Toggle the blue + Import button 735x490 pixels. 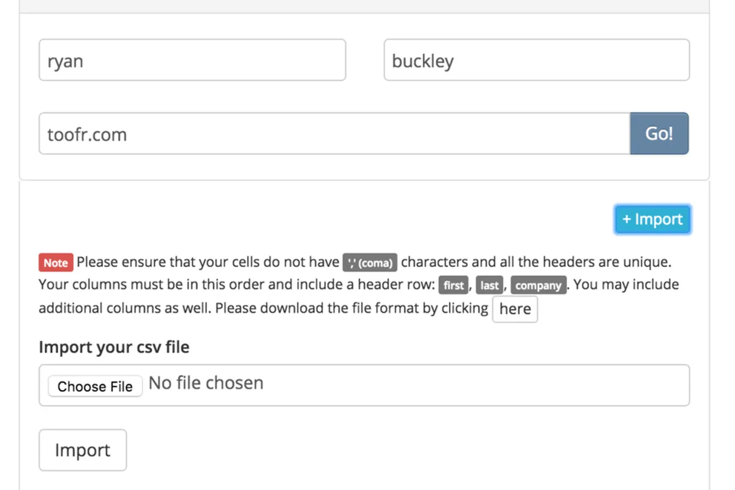coord(652,220)
